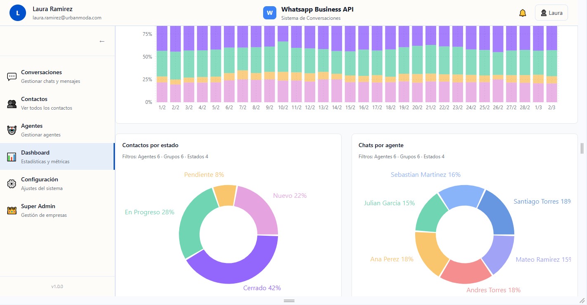This screenshot has width=587, height=305.
Task: Click the stacked bar for 21/2
Action: tap(431, 64)
